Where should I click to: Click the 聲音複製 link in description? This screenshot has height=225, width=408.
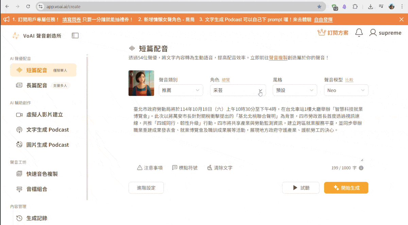tap(278, 58)
